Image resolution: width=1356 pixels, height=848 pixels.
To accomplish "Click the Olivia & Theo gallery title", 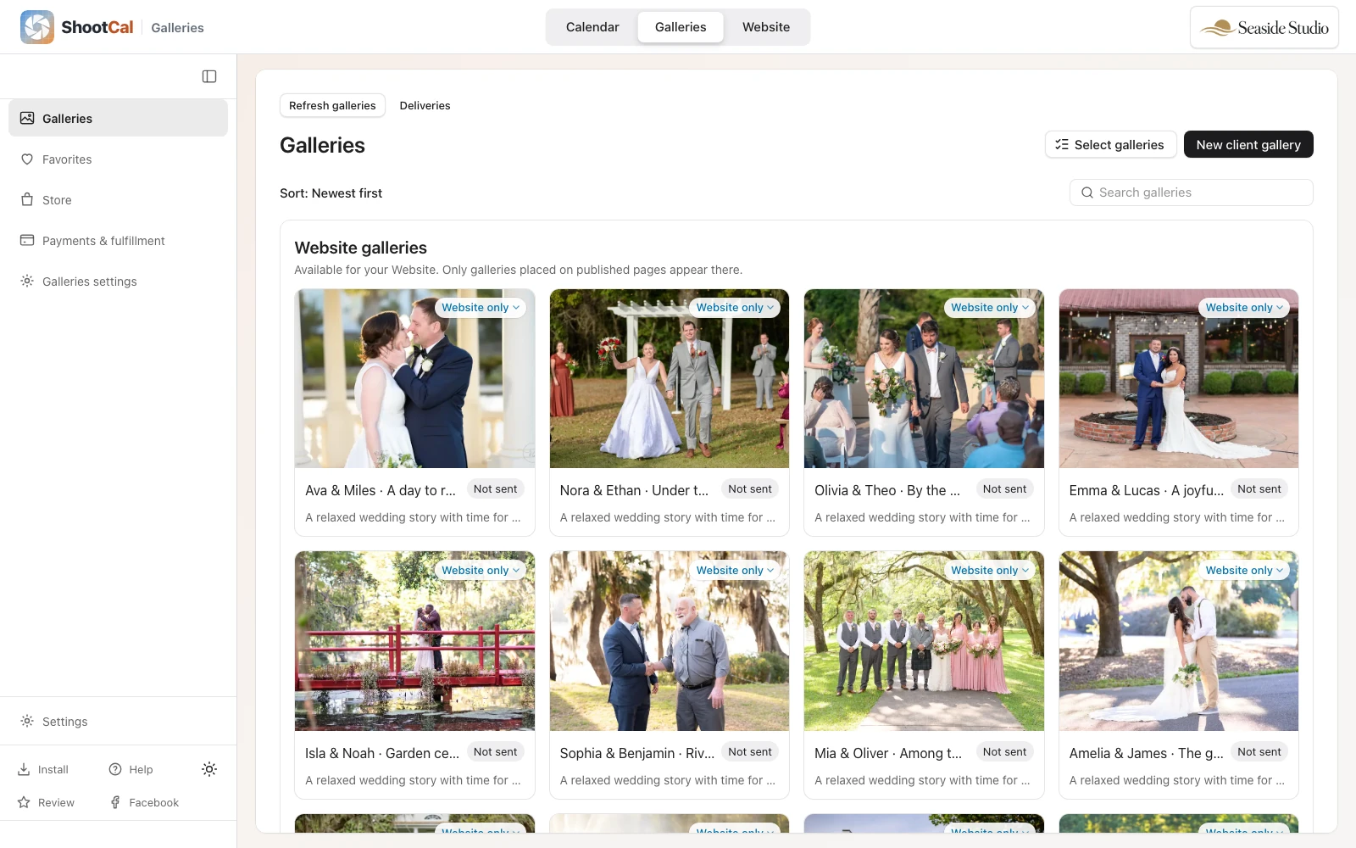I will click(887, 490).
